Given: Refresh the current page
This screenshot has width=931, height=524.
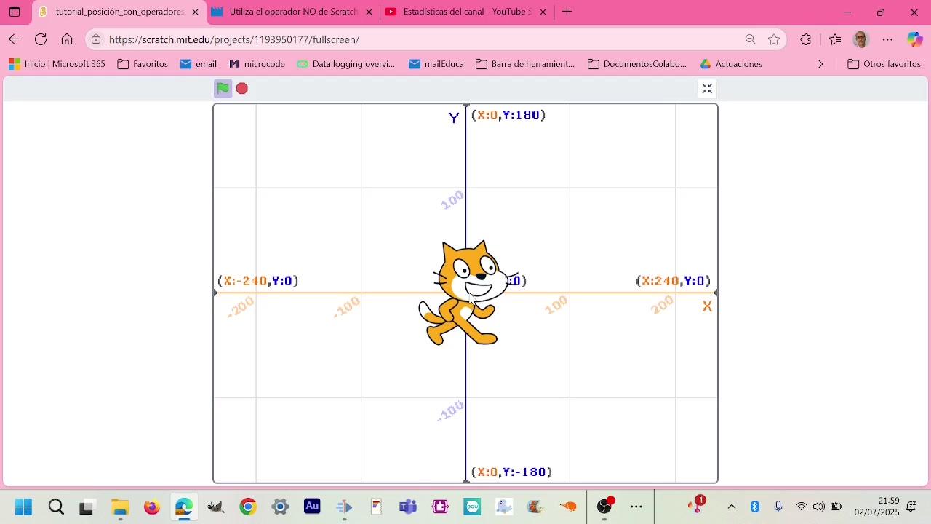Looking at the screenshot, I should 41,39.
